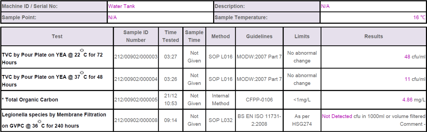This screenshot has width=427, height=132.
Task: Click the Test column header
Action: [57, 36]
